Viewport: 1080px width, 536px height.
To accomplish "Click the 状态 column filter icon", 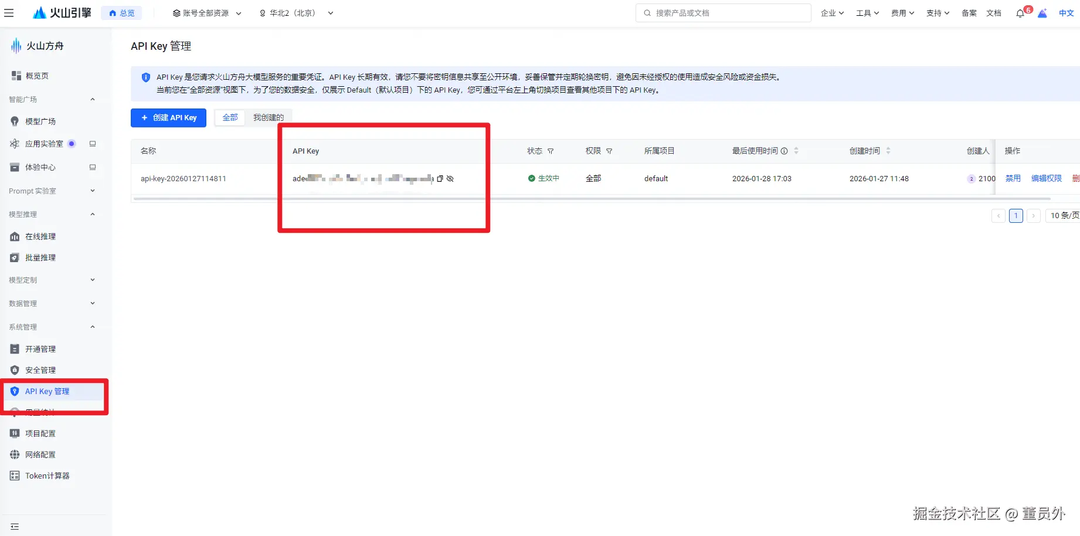I will tap(551, 151).
